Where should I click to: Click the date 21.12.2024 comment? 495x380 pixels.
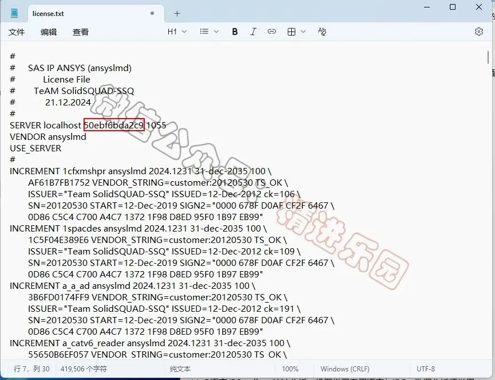pyautogui.click(x=68, y=103)
